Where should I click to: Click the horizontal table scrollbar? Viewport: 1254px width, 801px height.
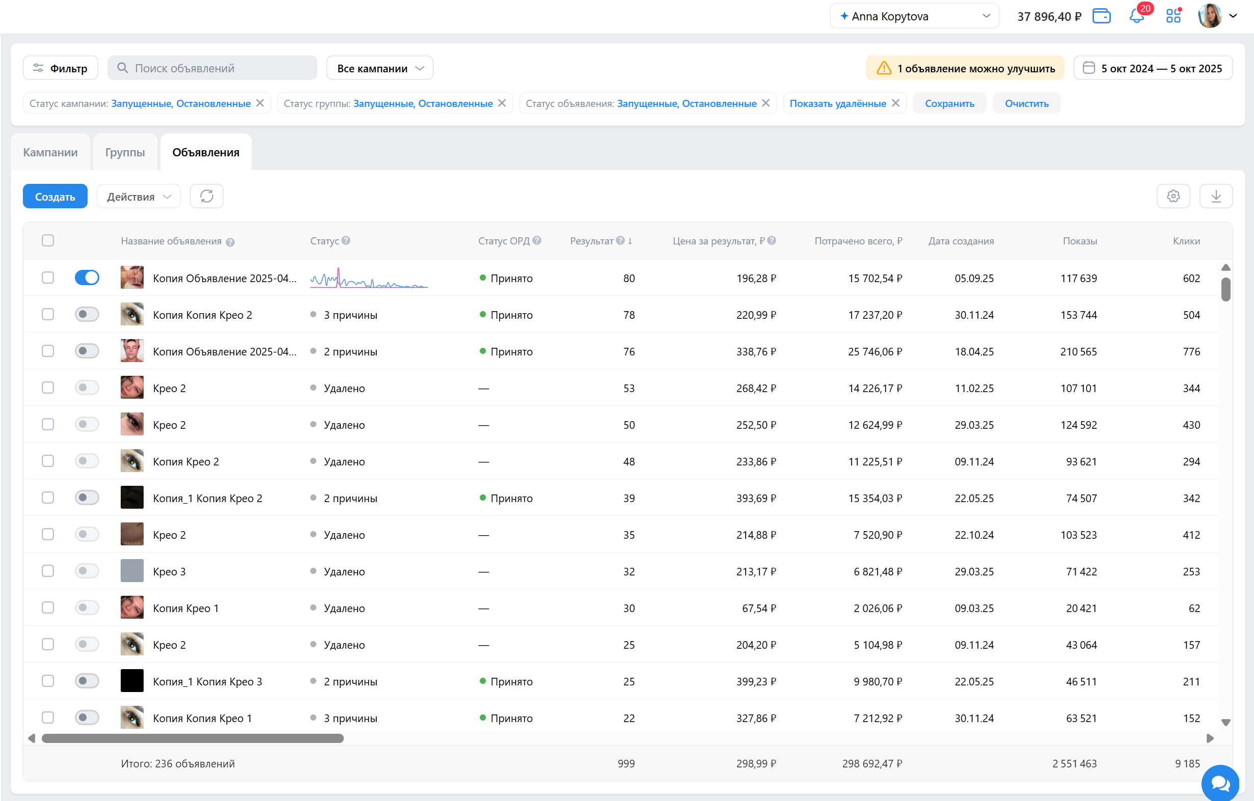193,738
